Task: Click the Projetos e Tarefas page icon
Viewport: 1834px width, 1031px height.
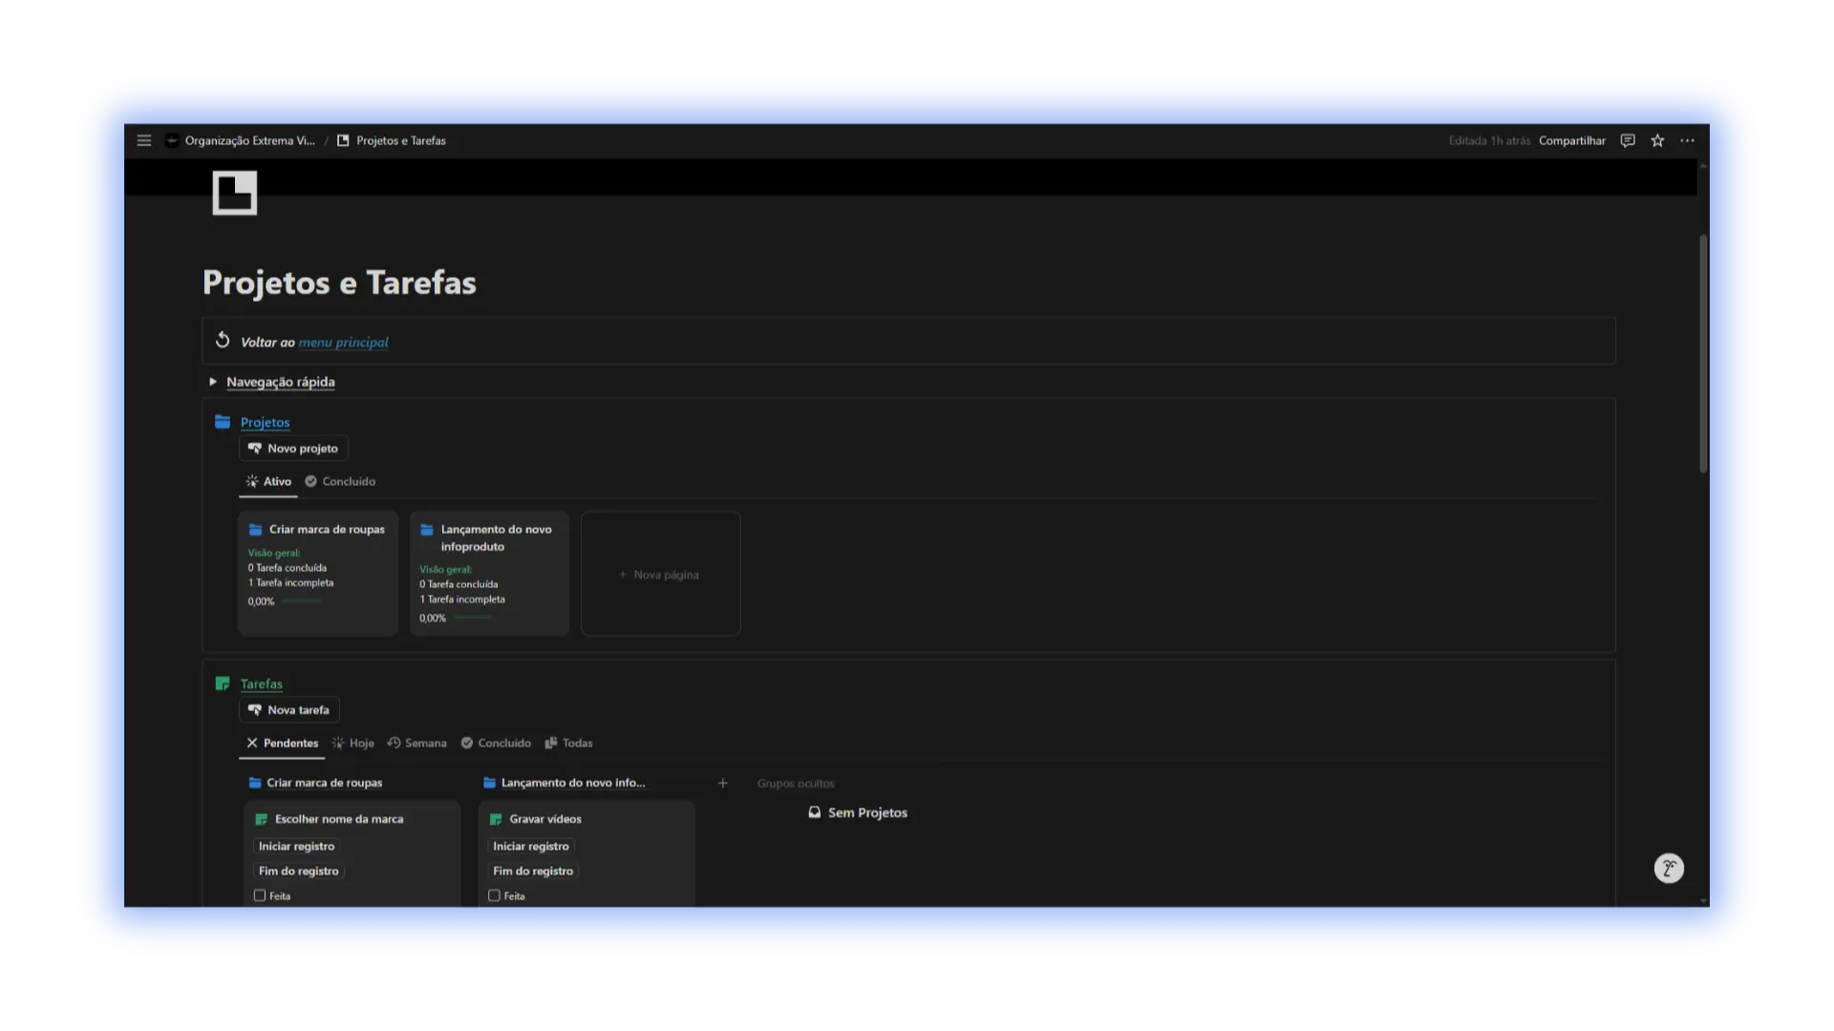Action: coord(235,193)
